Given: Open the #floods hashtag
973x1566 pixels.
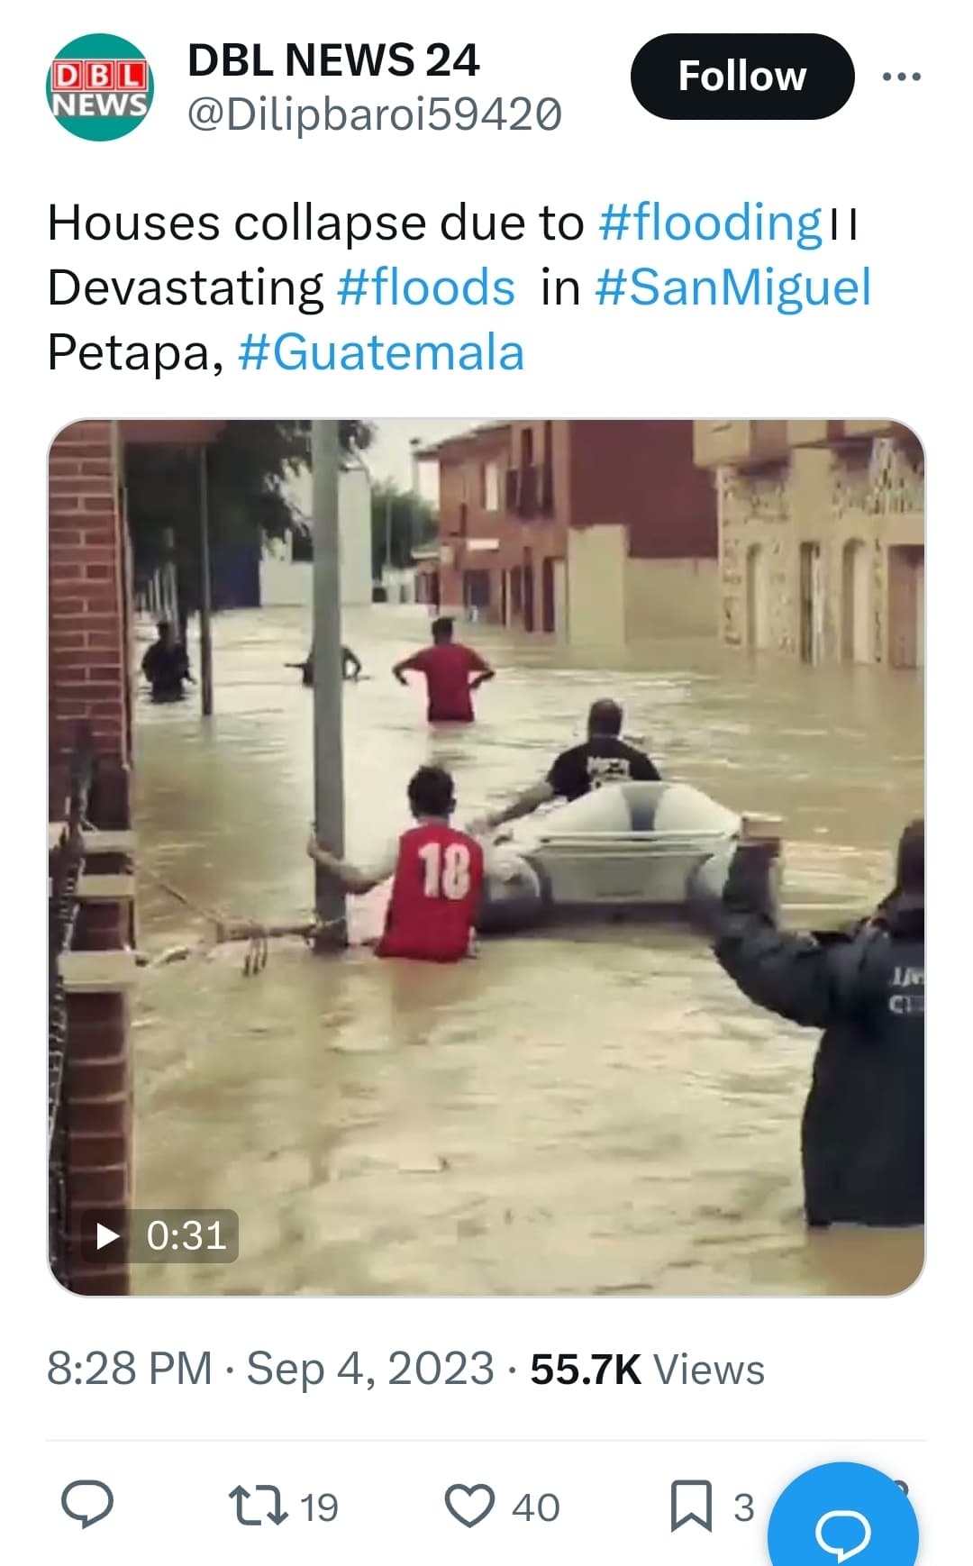Looking at the screenshot, I should pyautogui.click(x=426, y=287).
